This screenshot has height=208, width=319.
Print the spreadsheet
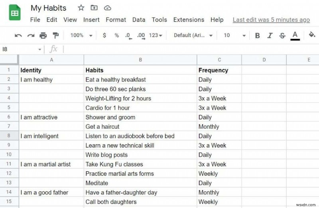(43, 35)
